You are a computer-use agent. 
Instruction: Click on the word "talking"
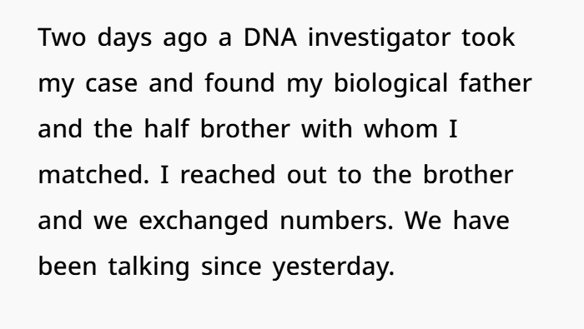tap(149, 267)
